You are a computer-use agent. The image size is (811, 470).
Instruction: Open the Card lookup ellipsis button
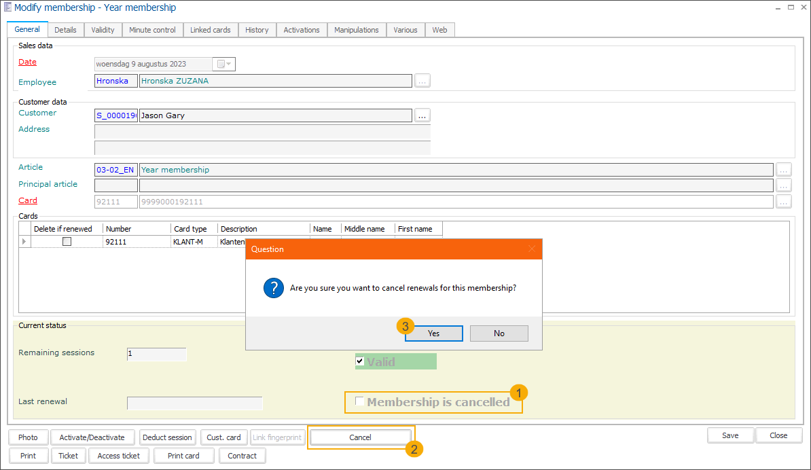[784, 202]
